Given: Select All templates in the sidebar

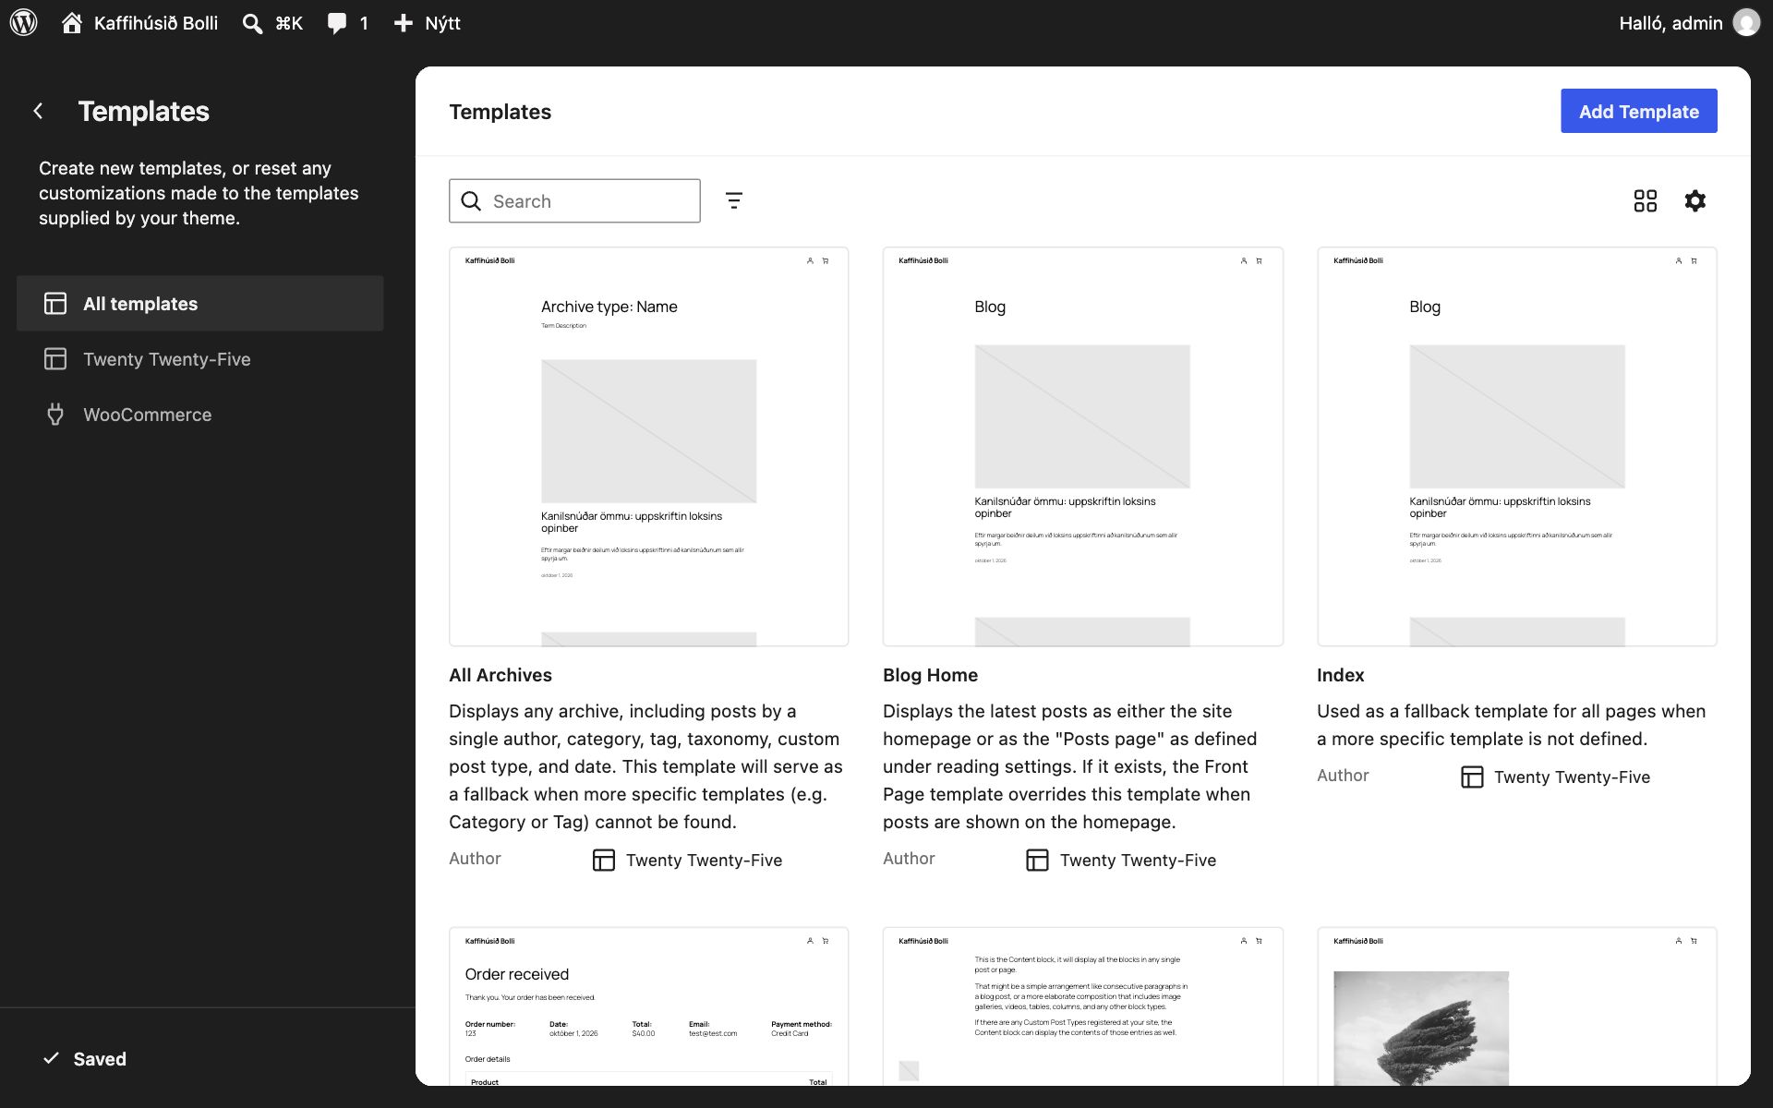Looking at the screenshot, I should [200, 303].
